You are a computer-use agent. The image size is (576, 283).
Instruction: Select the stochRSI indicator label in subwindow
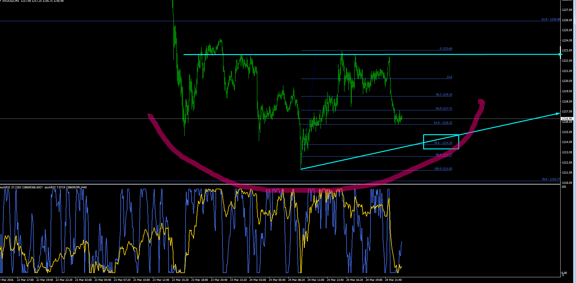point(43,187)
